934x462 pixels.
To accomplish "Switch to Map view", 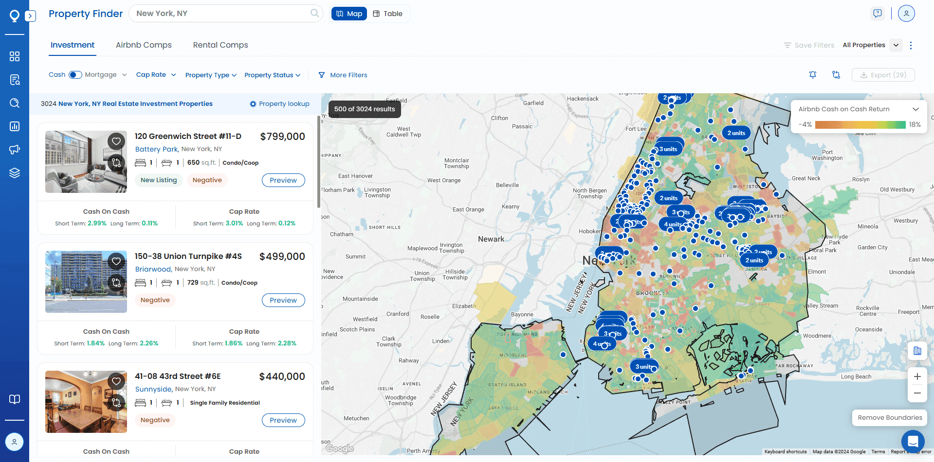I will (x=349, y=14).
